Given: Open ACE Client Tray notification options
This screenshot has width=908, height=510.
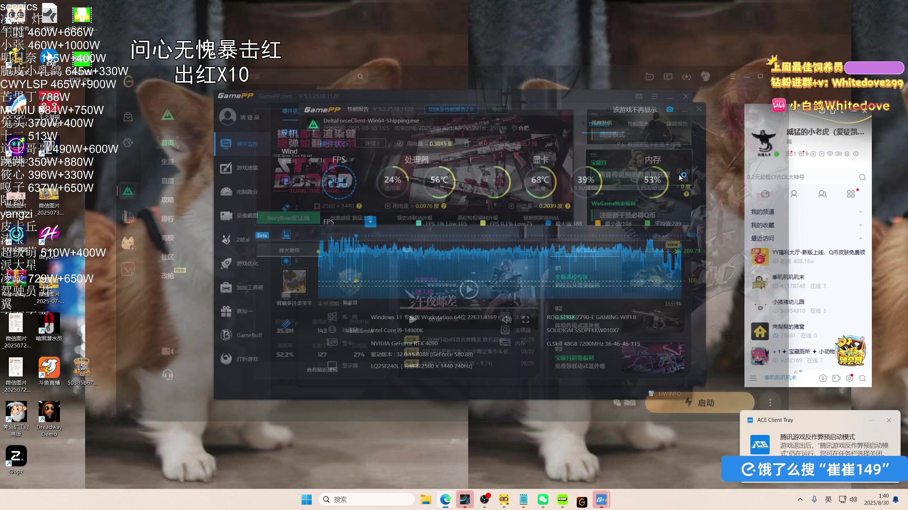Looking at the screenshot, I should 871,420.
